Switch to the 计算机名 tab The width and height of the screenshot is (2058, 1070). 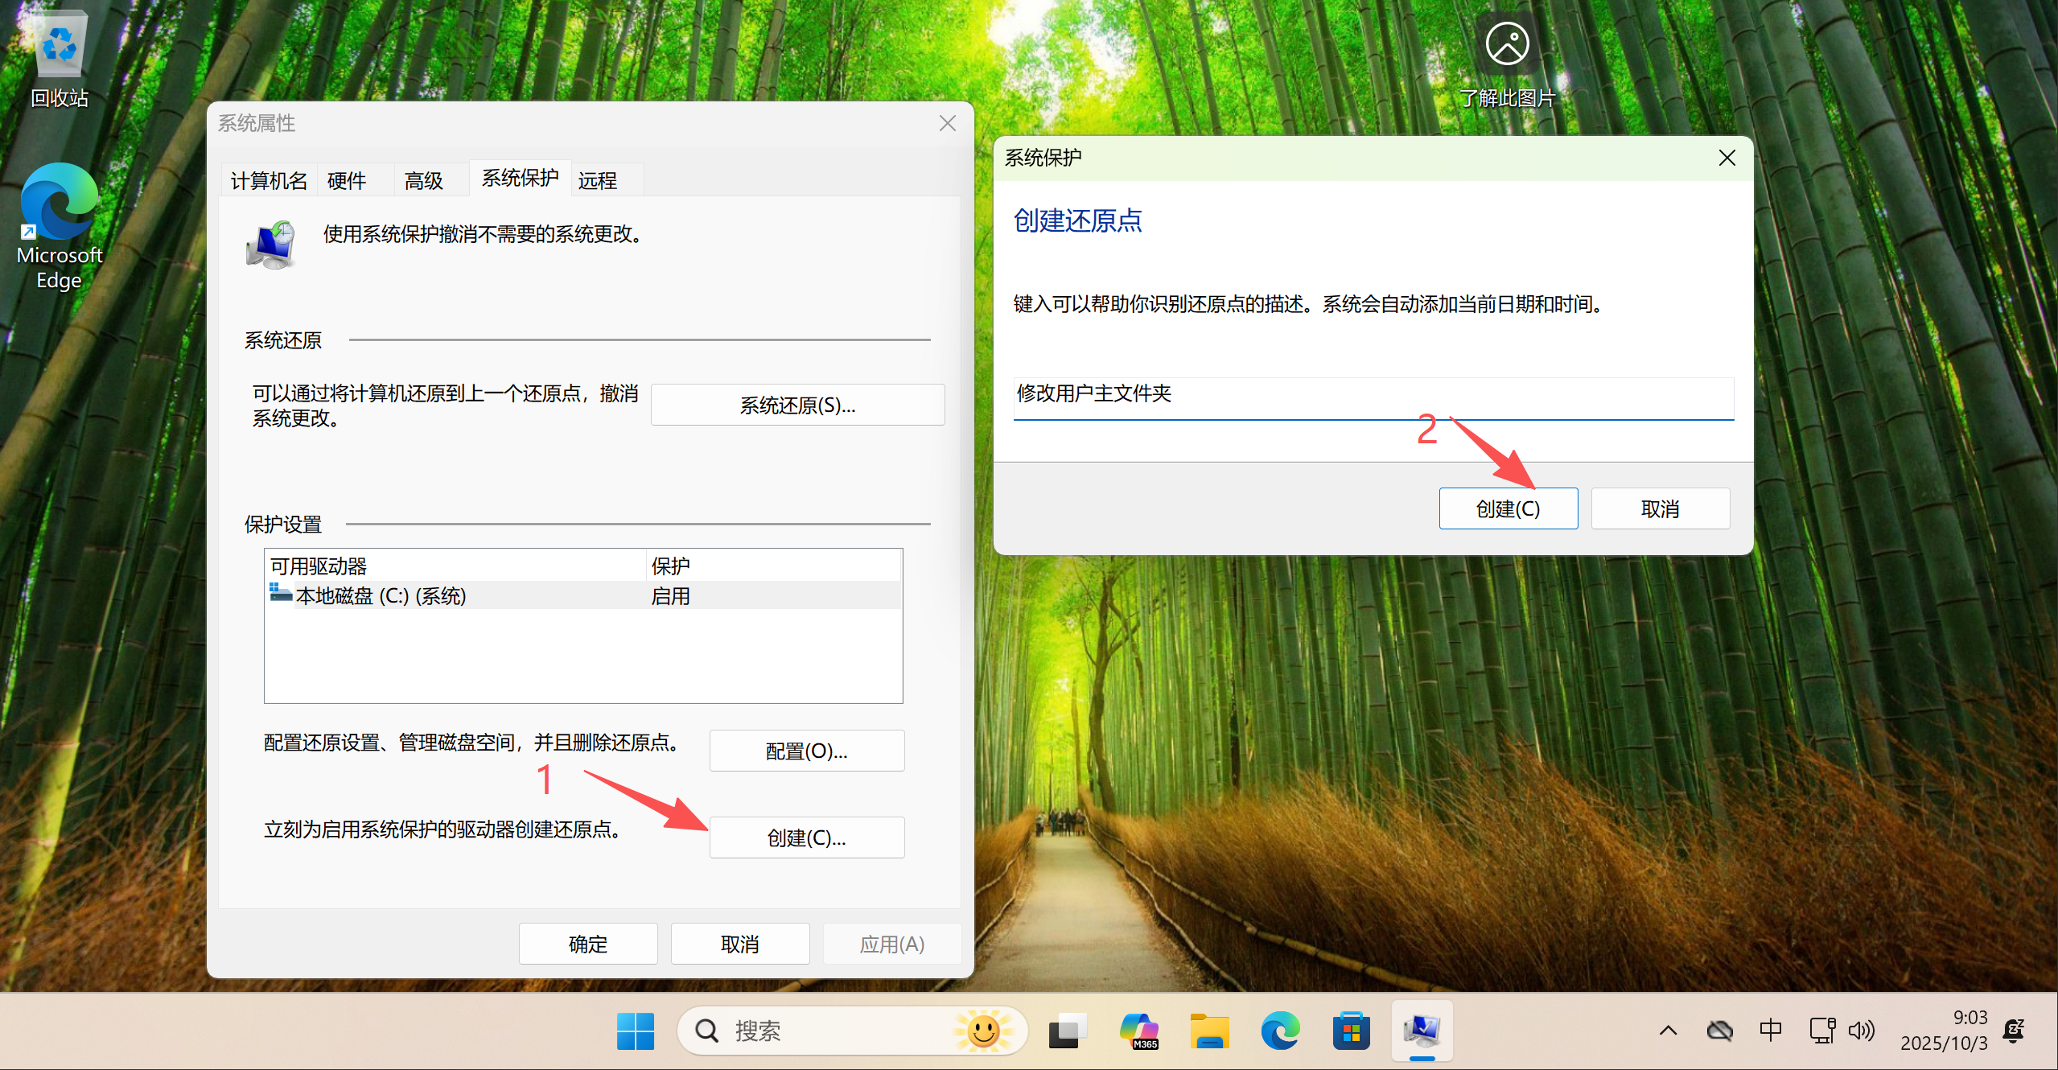(x=269, y=180)
